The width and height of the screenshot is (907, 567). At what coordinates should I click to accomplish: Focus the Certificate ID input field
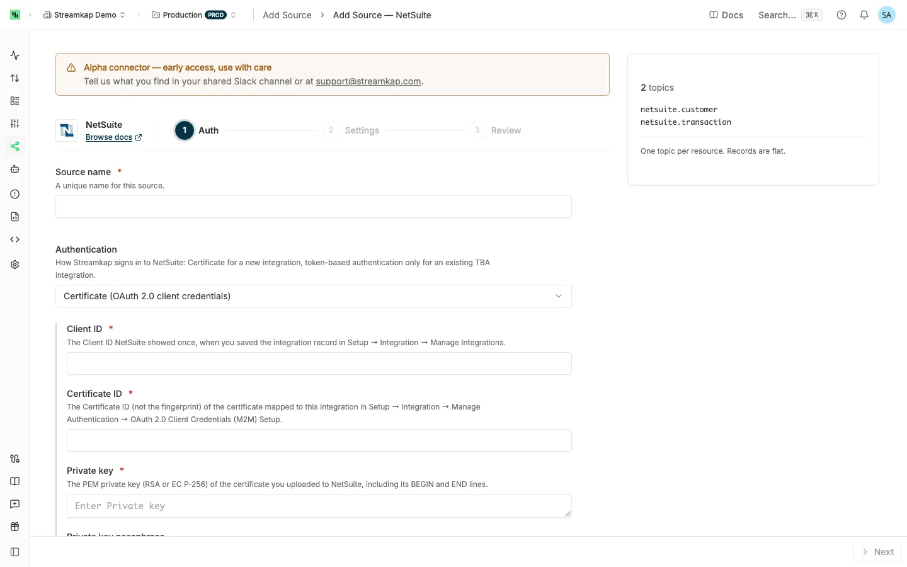[319, 440]
